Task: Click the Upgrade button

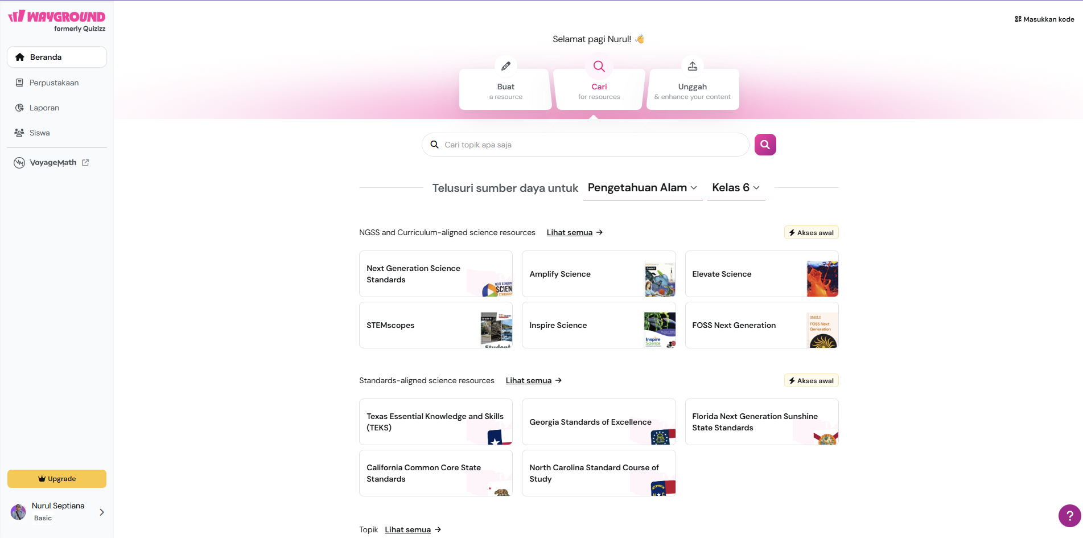Action: click(x=56, y=479)
